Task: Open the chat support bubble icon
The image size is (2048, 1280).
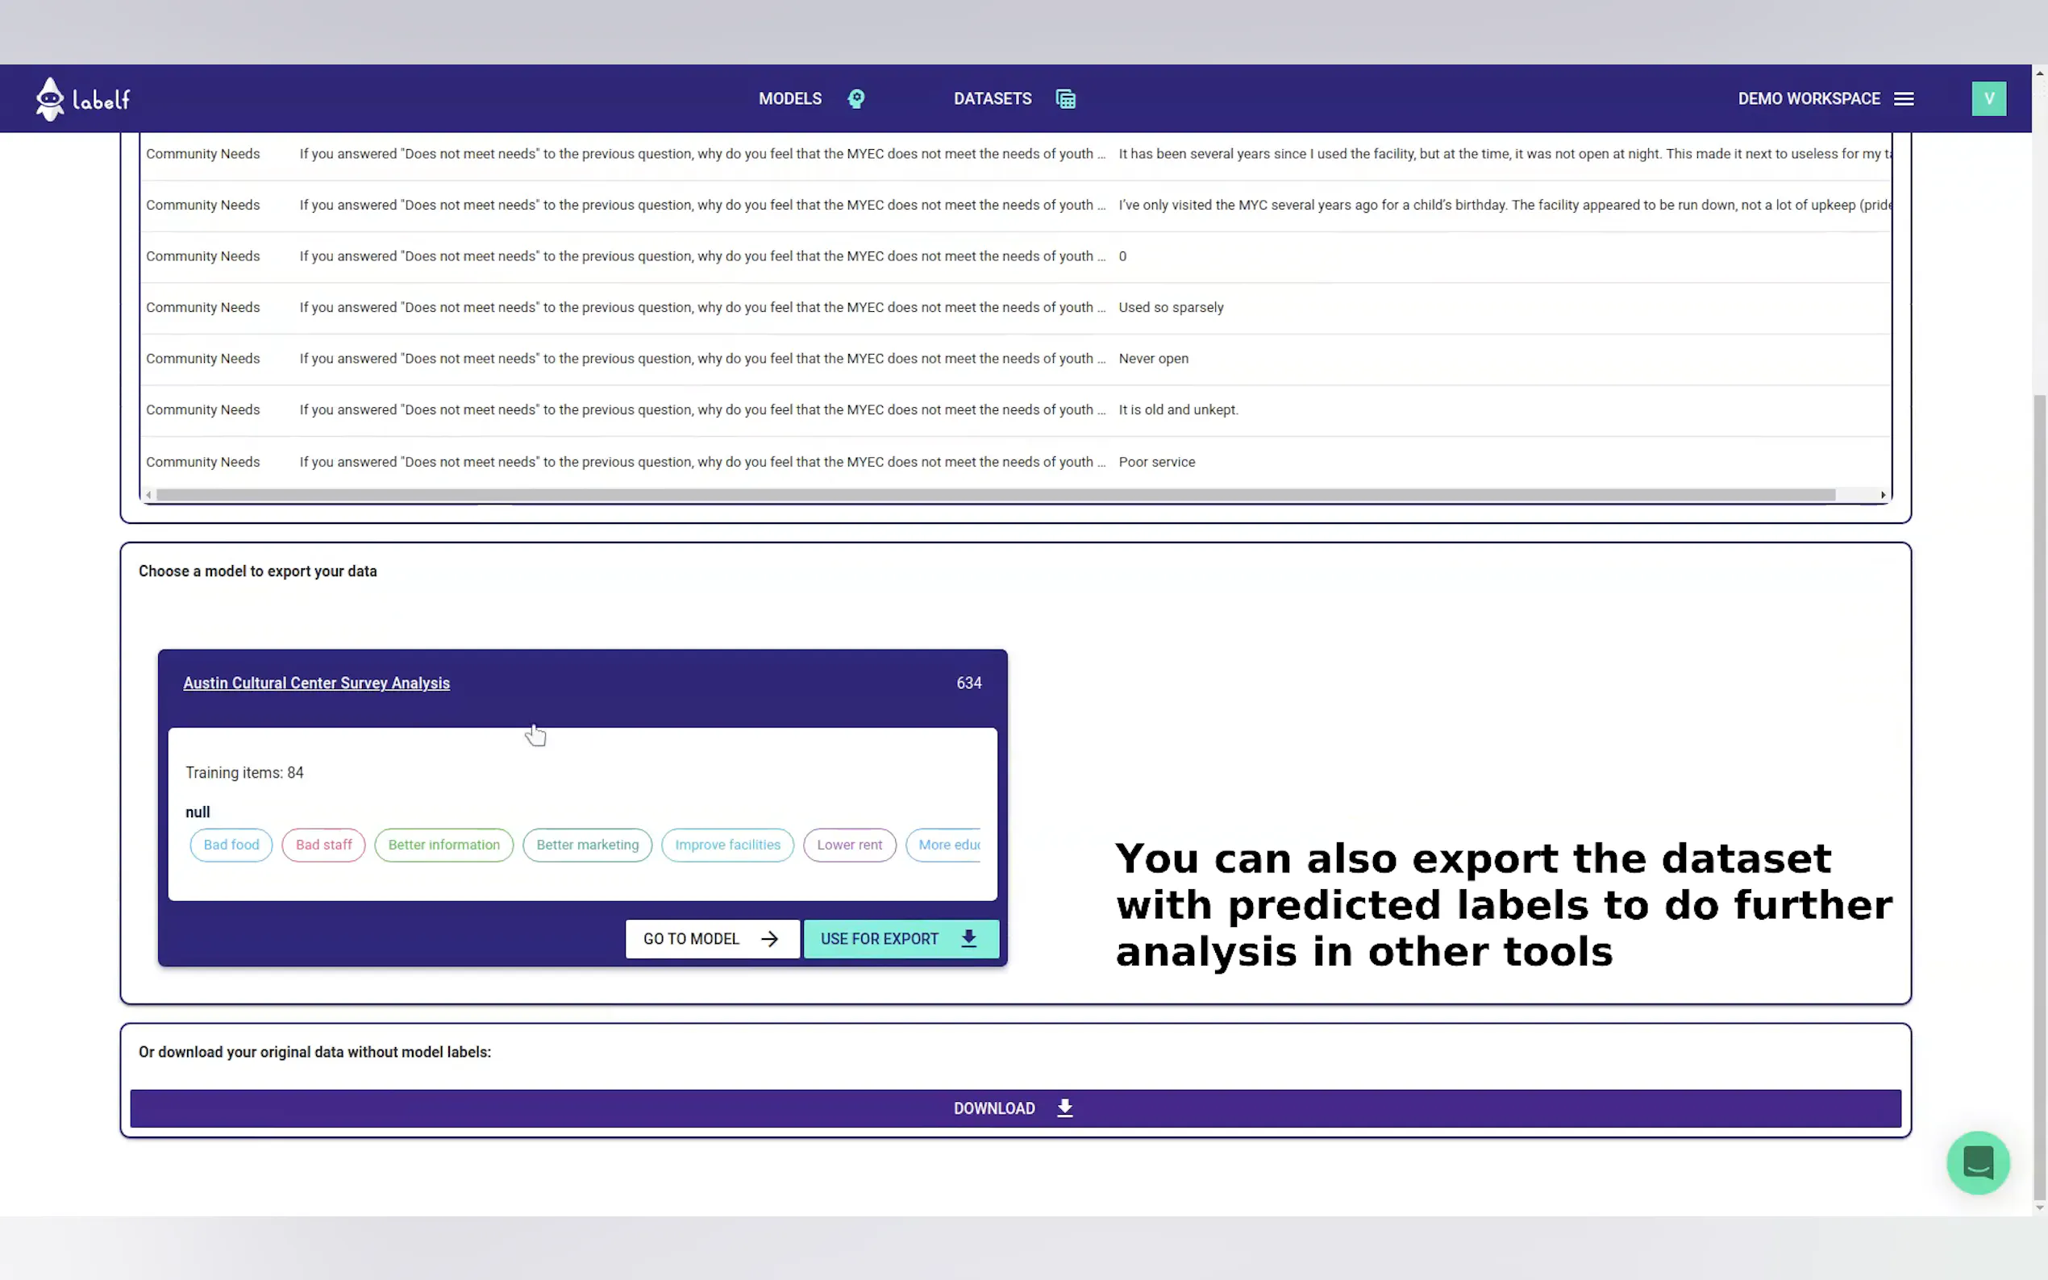Action: click(x=1977, y=1162)
